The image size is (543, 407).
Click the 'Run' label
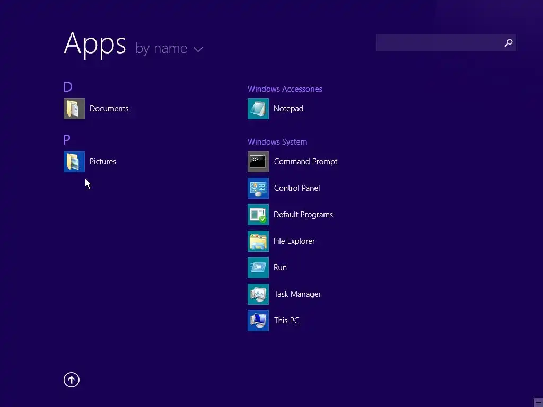coord(280,268)
